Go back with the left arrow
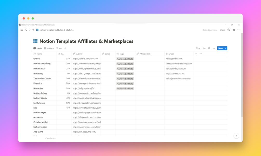This screenshot has width=261, height=156. point(26,30)
